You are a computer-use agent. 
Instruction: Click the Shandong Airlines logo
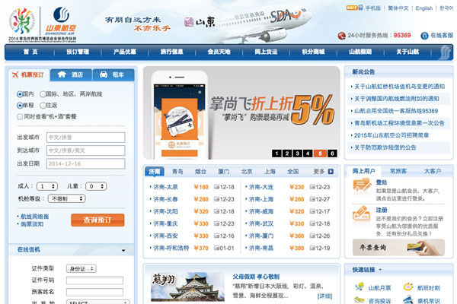point(61,21)
